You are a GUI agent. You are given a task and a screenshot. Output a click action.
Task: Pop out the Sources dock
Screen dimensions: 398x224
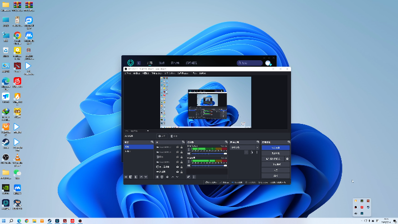183,142
